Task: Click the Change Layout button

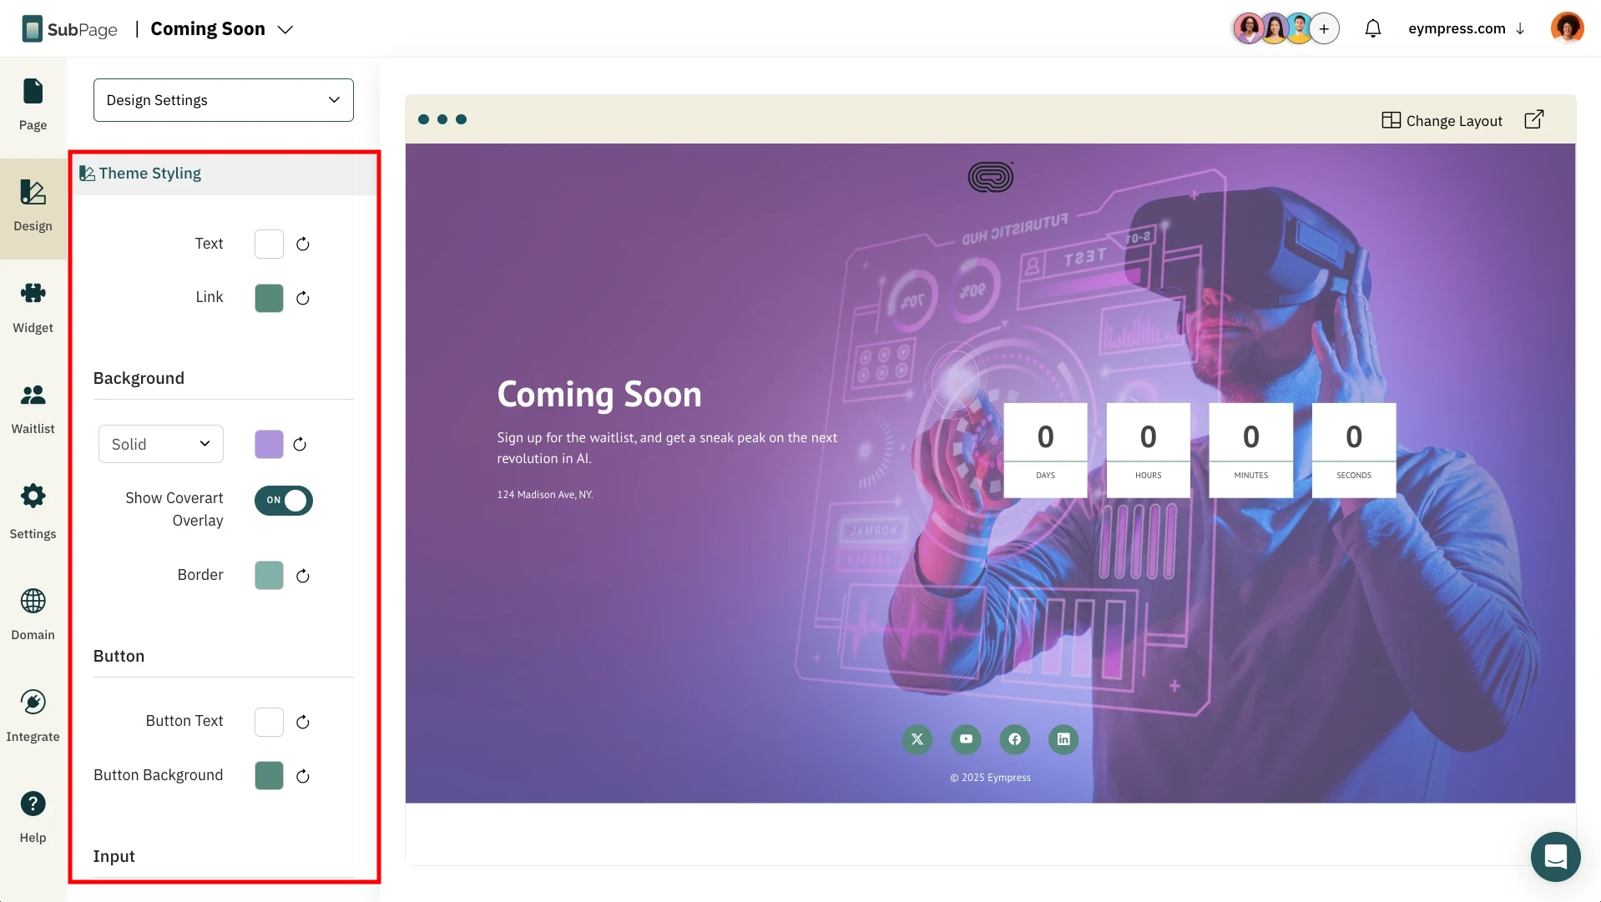Action: point(1442,120)
